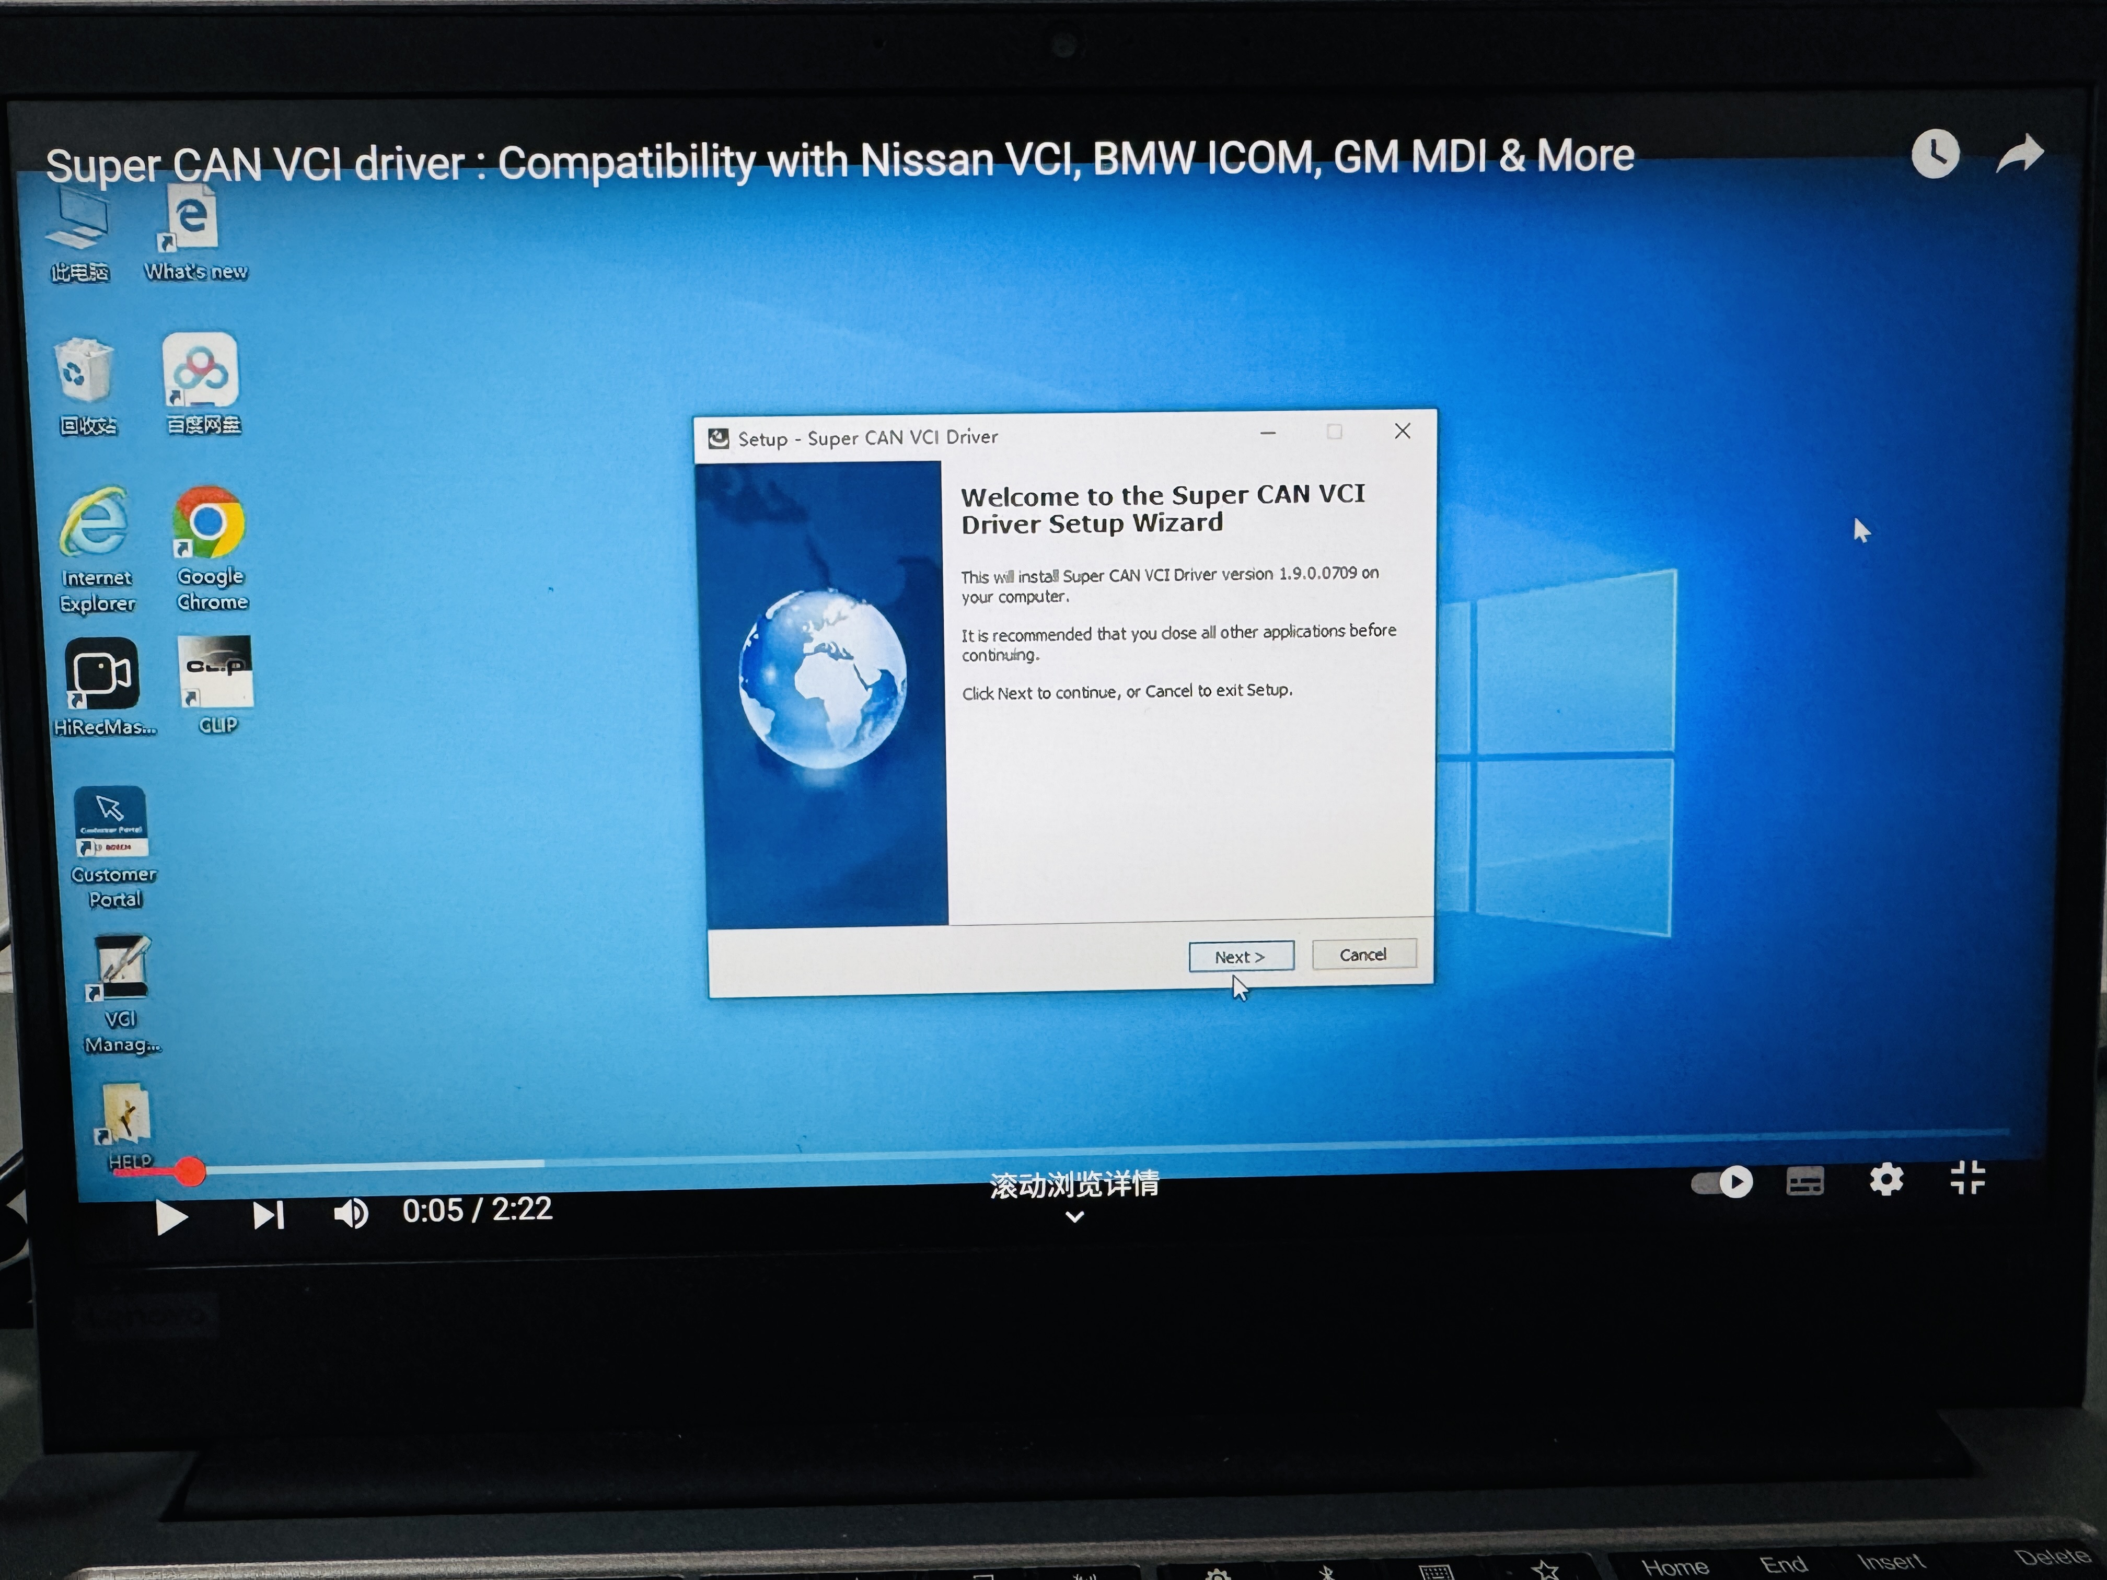The width and height of the screenshot is (2107, 1580).
Task: Click the Next button in setup wizard
Action: 1240,956
